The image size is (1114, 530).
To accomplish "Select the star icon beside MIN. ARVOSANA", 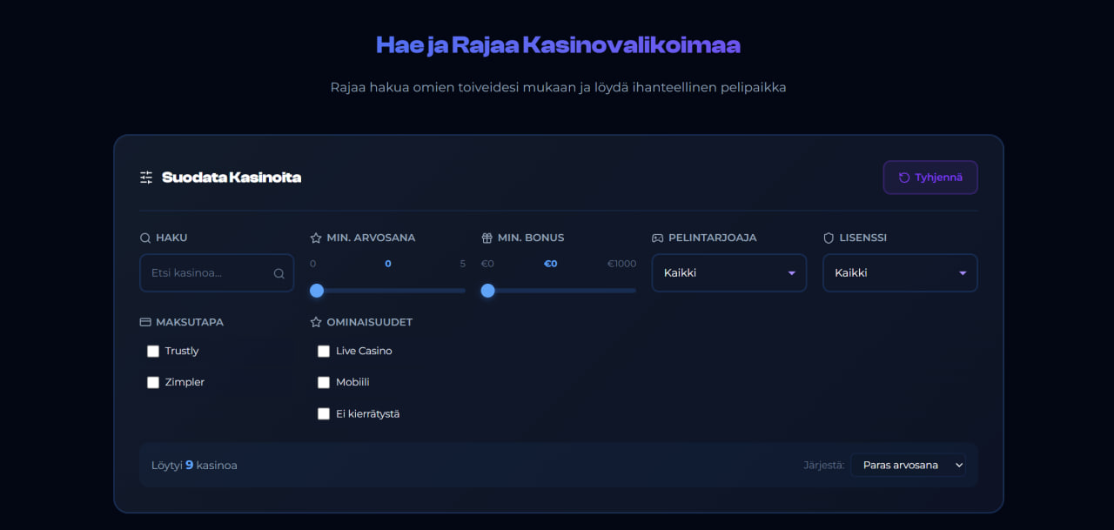I will (x=317, y=237).
